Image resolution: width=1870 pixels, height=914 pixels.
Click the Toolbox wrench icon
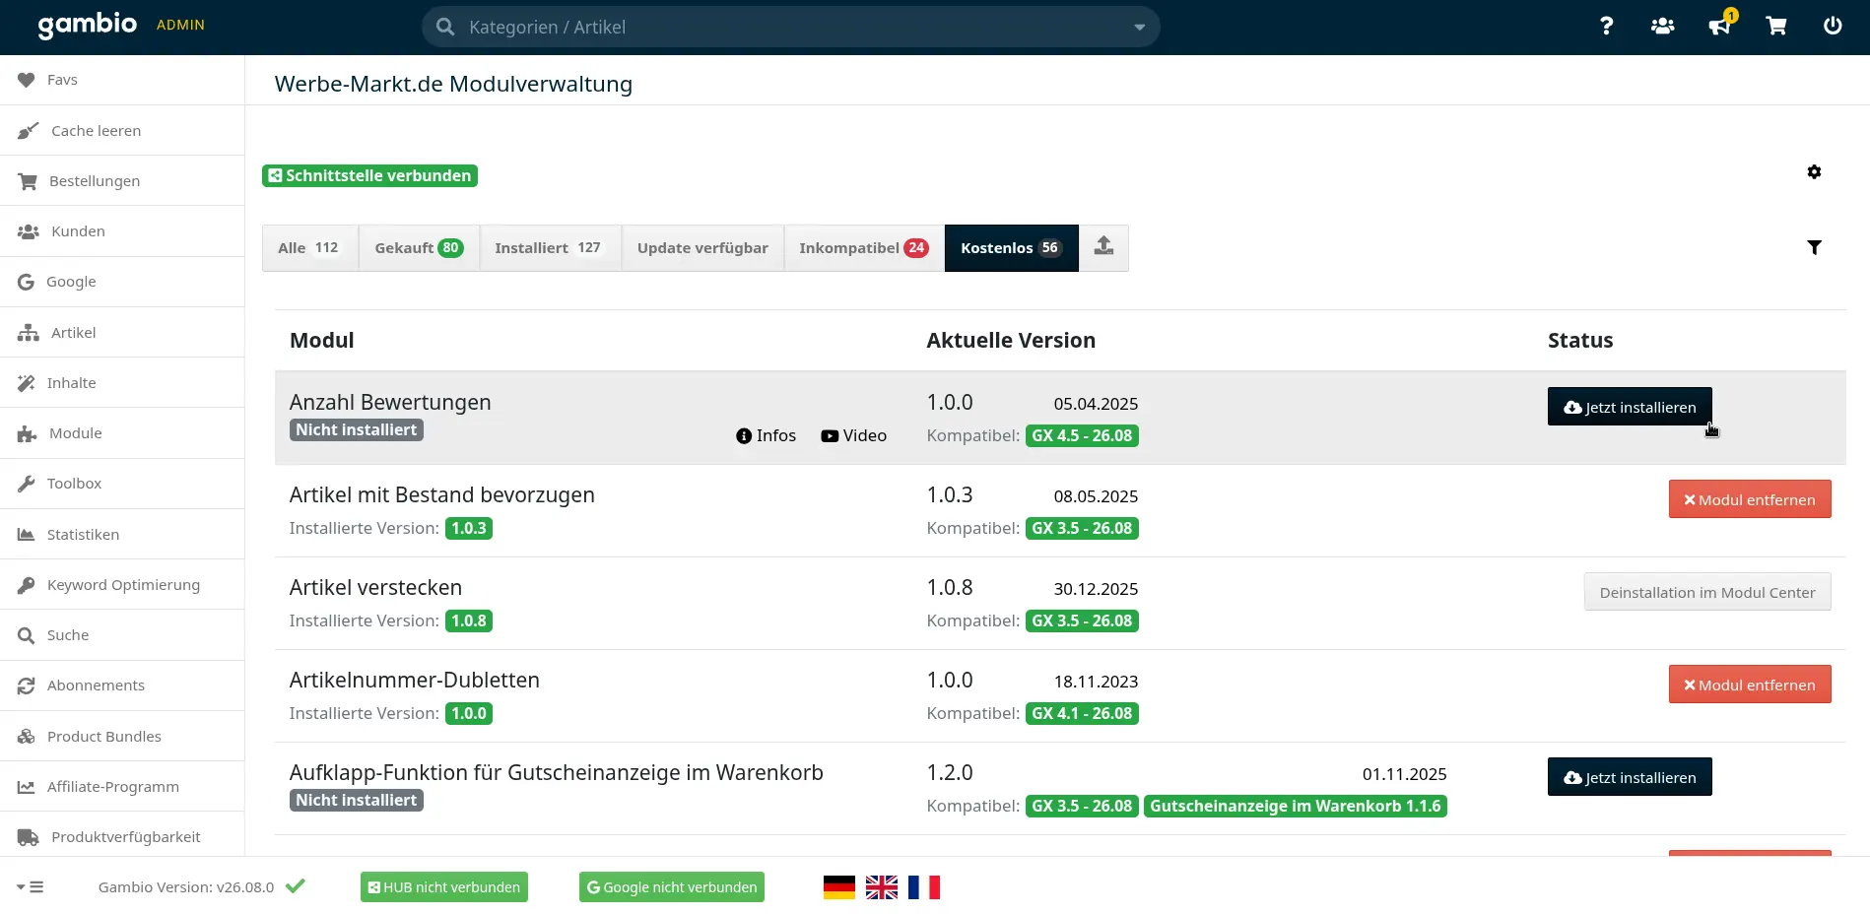[27, 484]
